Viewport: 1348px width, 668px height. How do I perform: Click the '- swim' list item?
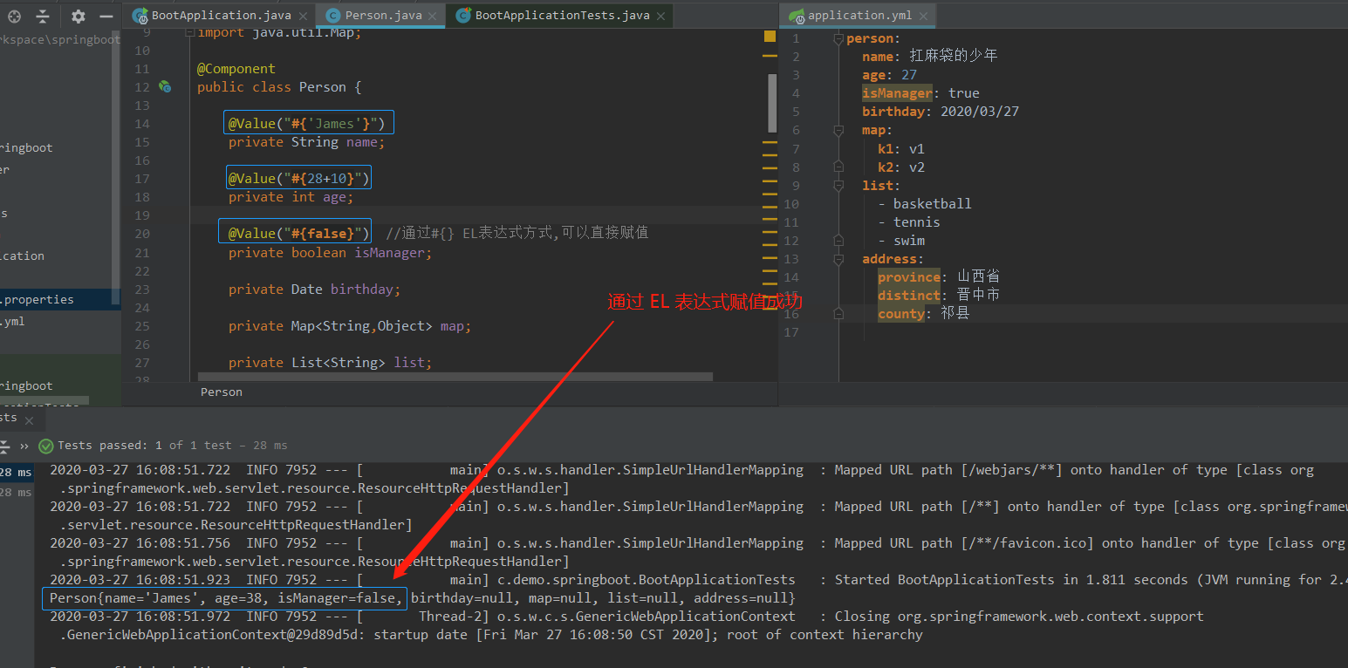click(x=901, y=240)
